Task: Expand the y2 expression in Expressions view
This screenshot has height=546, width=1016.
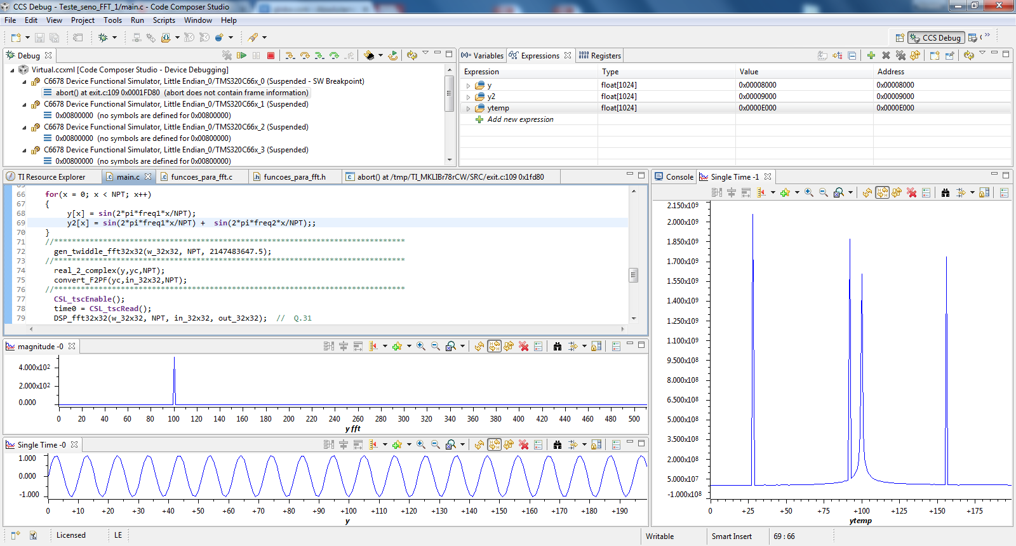Action: pyautogui.click(x=469, y=97)
